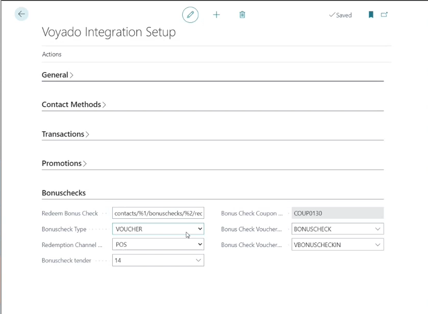Image resolution: width=428 pixels, height=314 pixels.
Task: Click the Redeem Bonus Check label
Action: point(69,213)
